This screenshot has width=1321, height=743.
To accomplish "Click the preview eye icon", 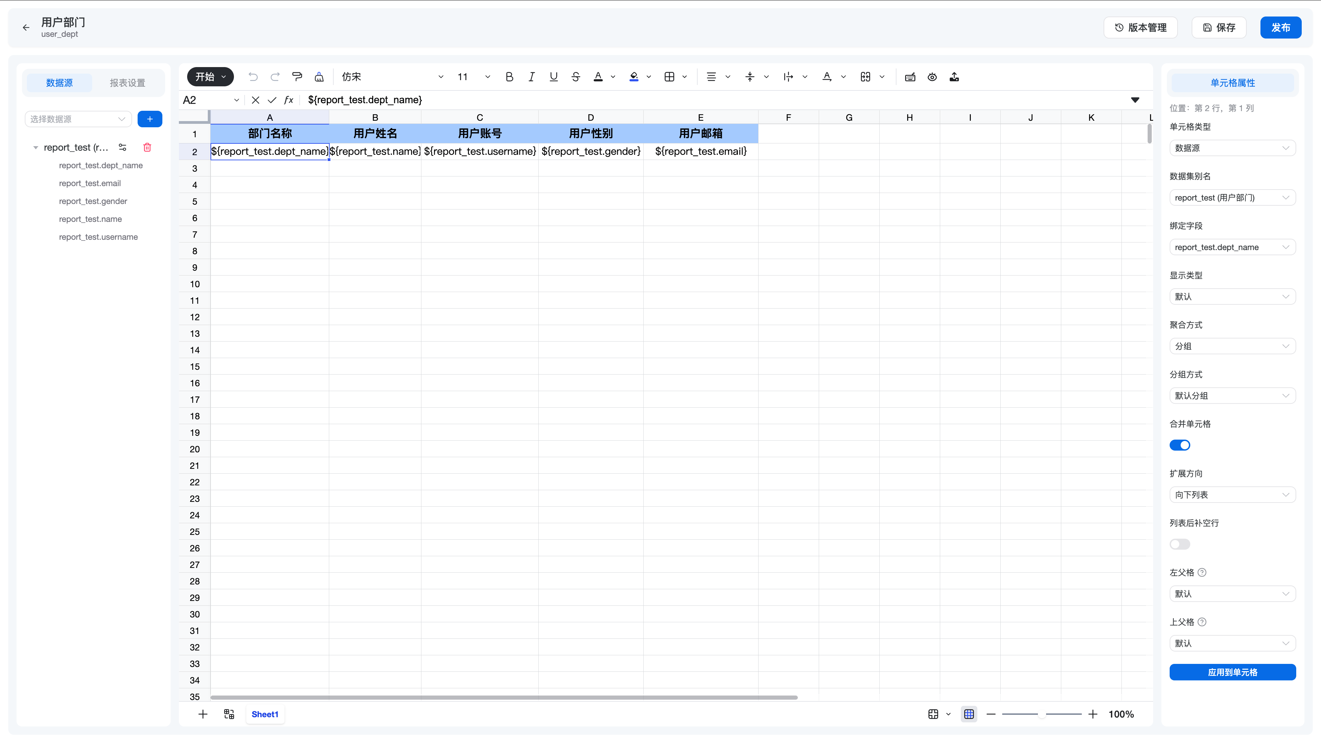I will [x=932, y=77].
